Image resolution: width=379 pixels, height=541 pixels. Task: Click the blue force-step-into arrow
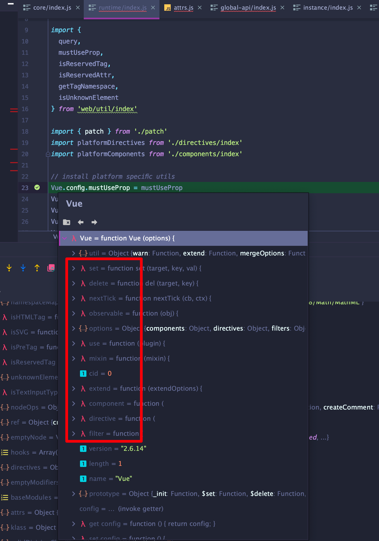[23, 268]
